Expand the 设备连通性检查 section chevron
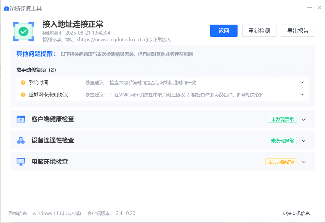This screenshot has width=325, height=223. click(304, 141)
